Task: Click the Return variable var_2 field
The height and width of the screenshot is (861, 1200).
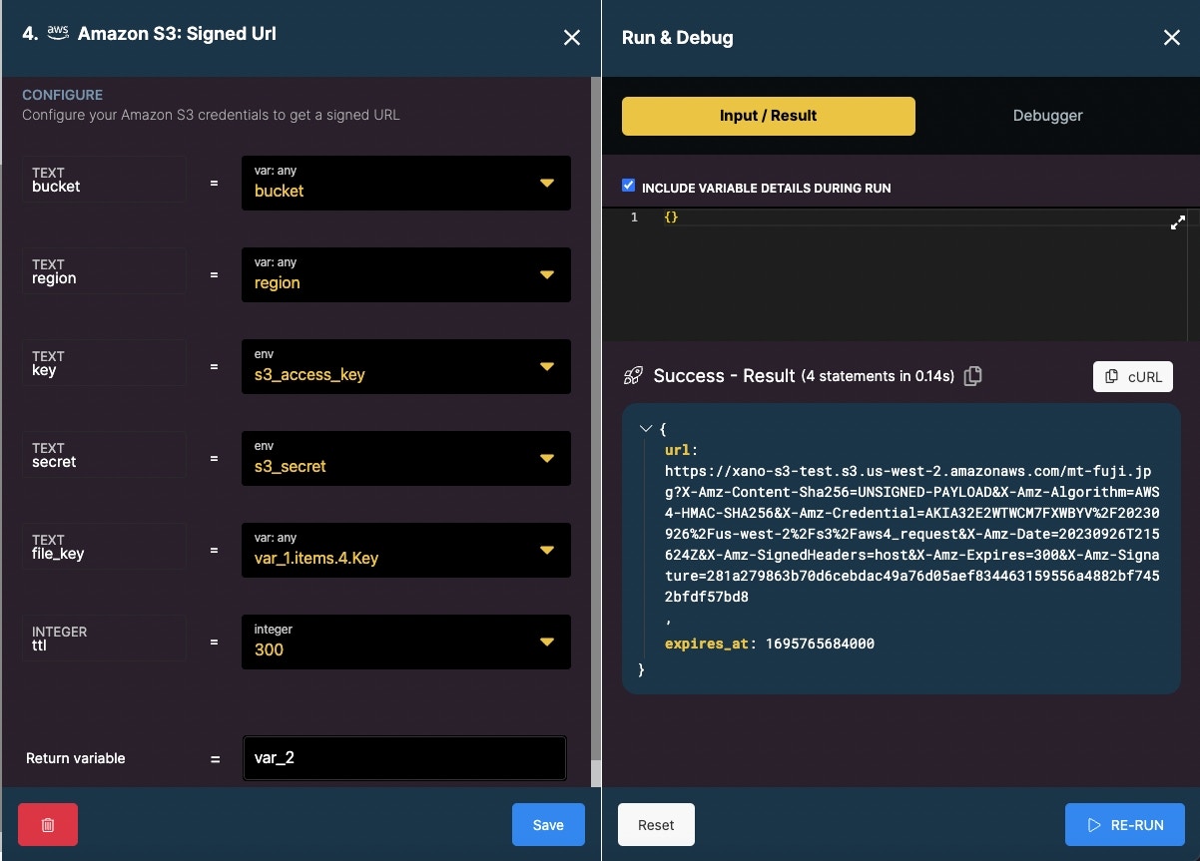Action: [x=404, y=758]
